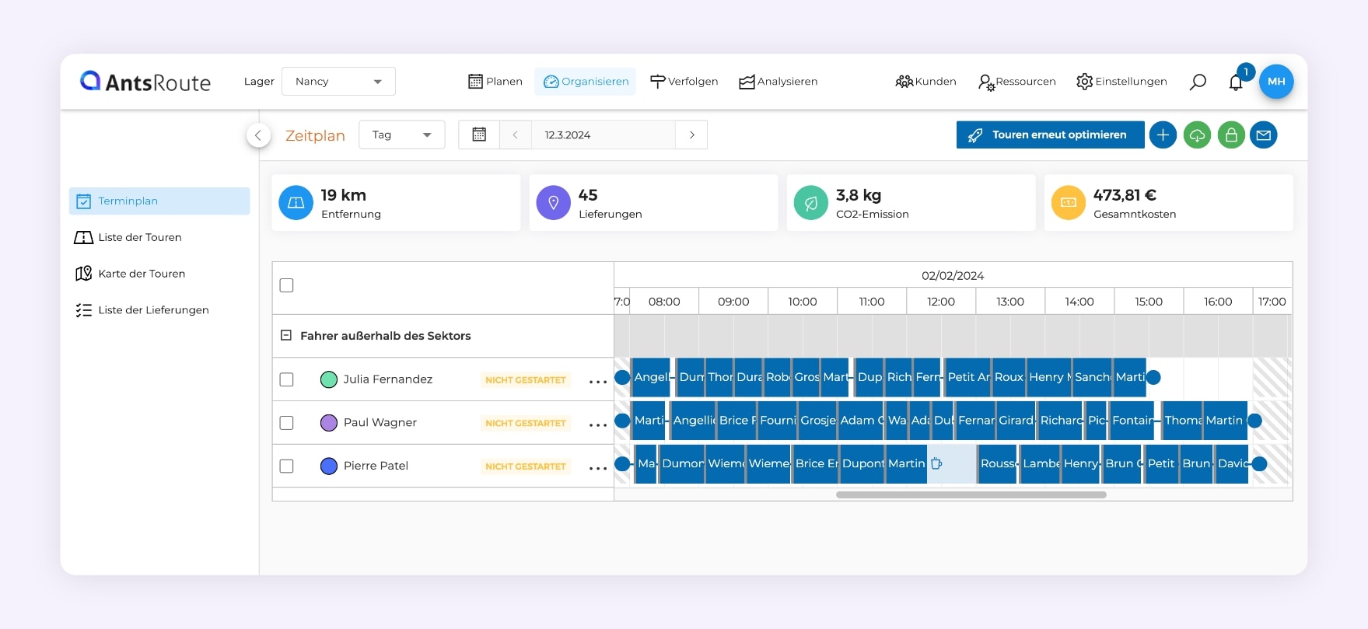Expand the Tag view dropdown
This screenshot has height=629, width=1368.
click(401, 135)
